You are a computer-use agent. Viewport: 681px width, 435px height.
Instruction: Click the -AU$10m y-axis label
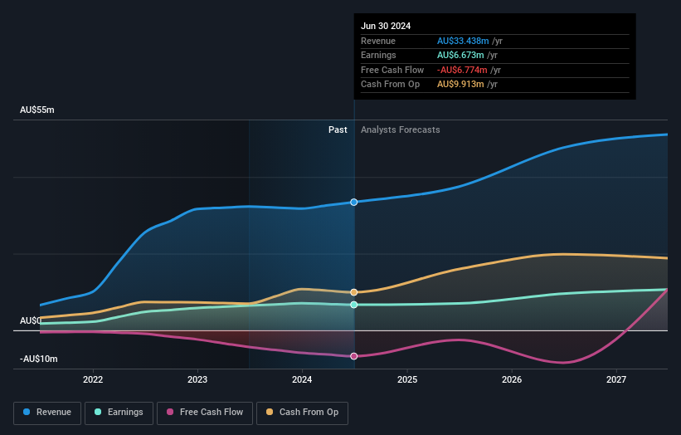coord(39,359)
